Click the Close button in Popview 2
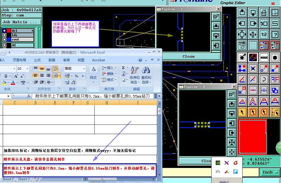This screenshot has width=281, height=183. point(195,161)
